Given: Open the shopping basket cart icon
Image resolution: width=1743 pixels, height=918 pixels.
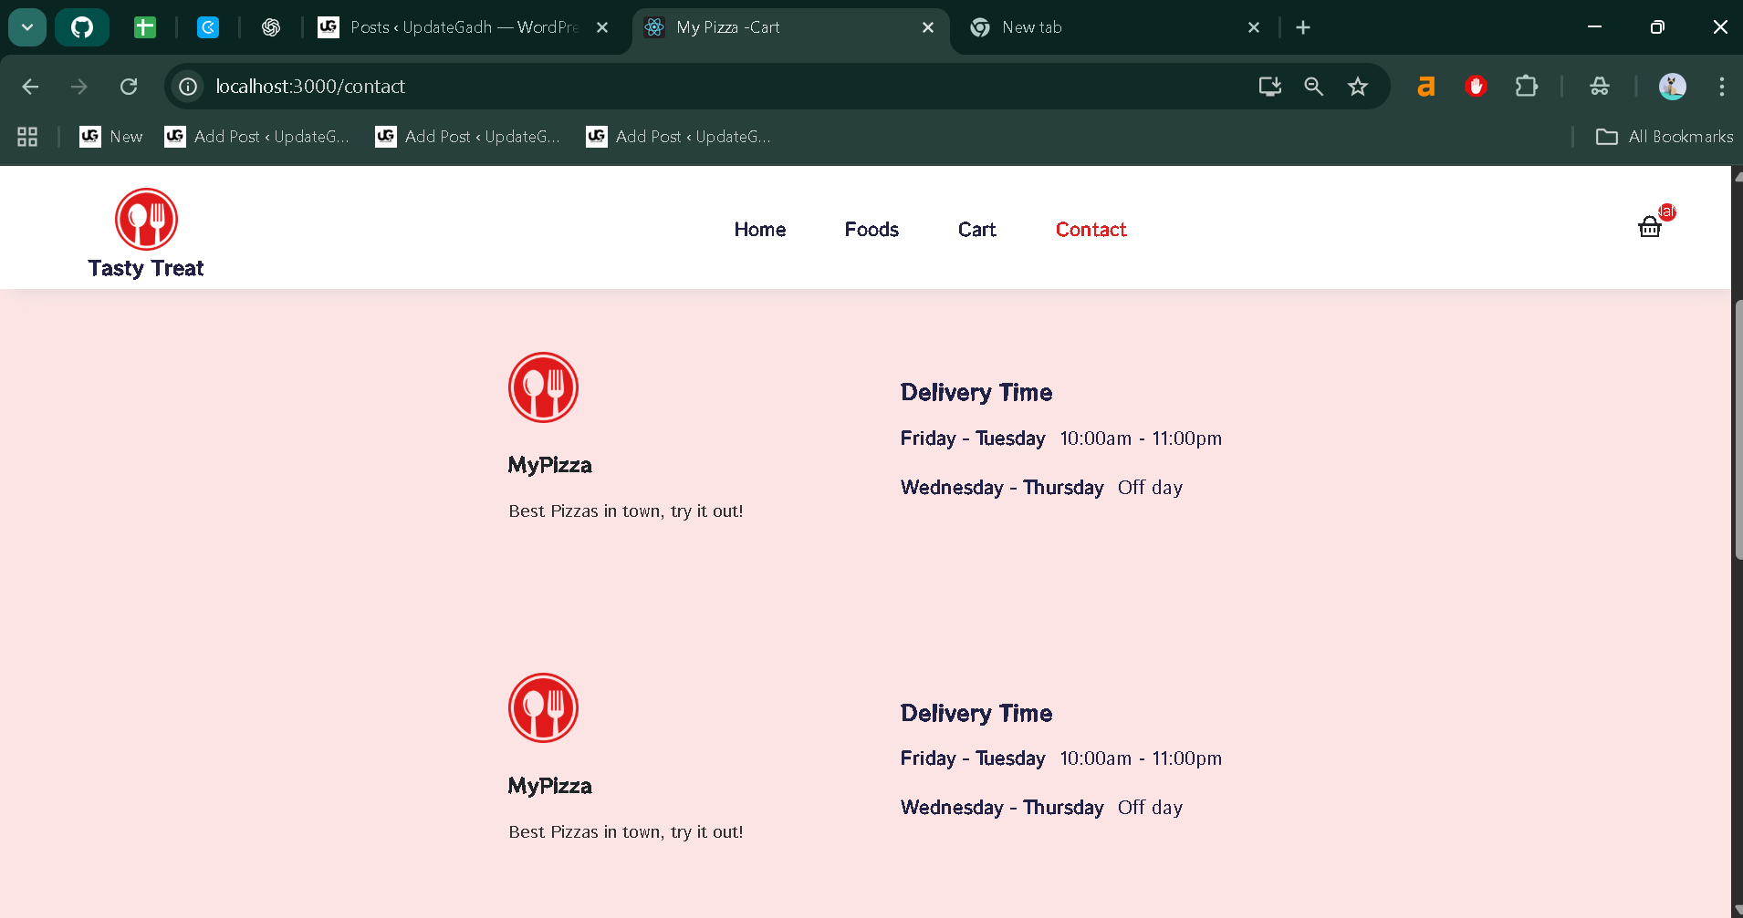Looking at the screenshot, I should coord(1649,227).
